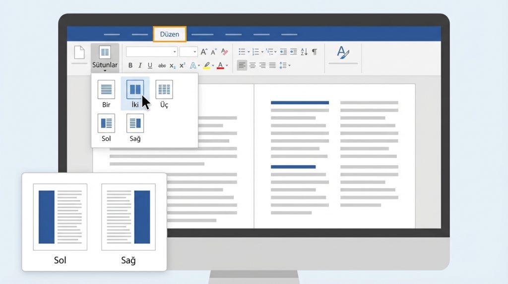This screenshot has height=284, width=508.
Task: Toggle bold formatting
Action: coord(130,66)
